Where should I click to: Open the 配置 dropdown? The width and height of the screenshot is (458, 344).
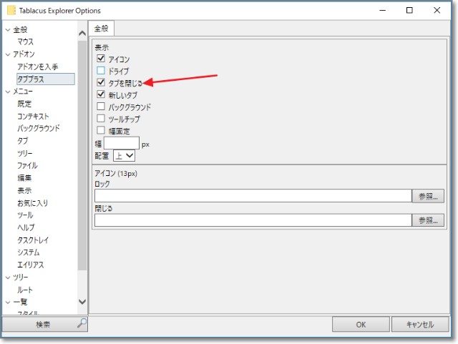[x=124, y=155]
